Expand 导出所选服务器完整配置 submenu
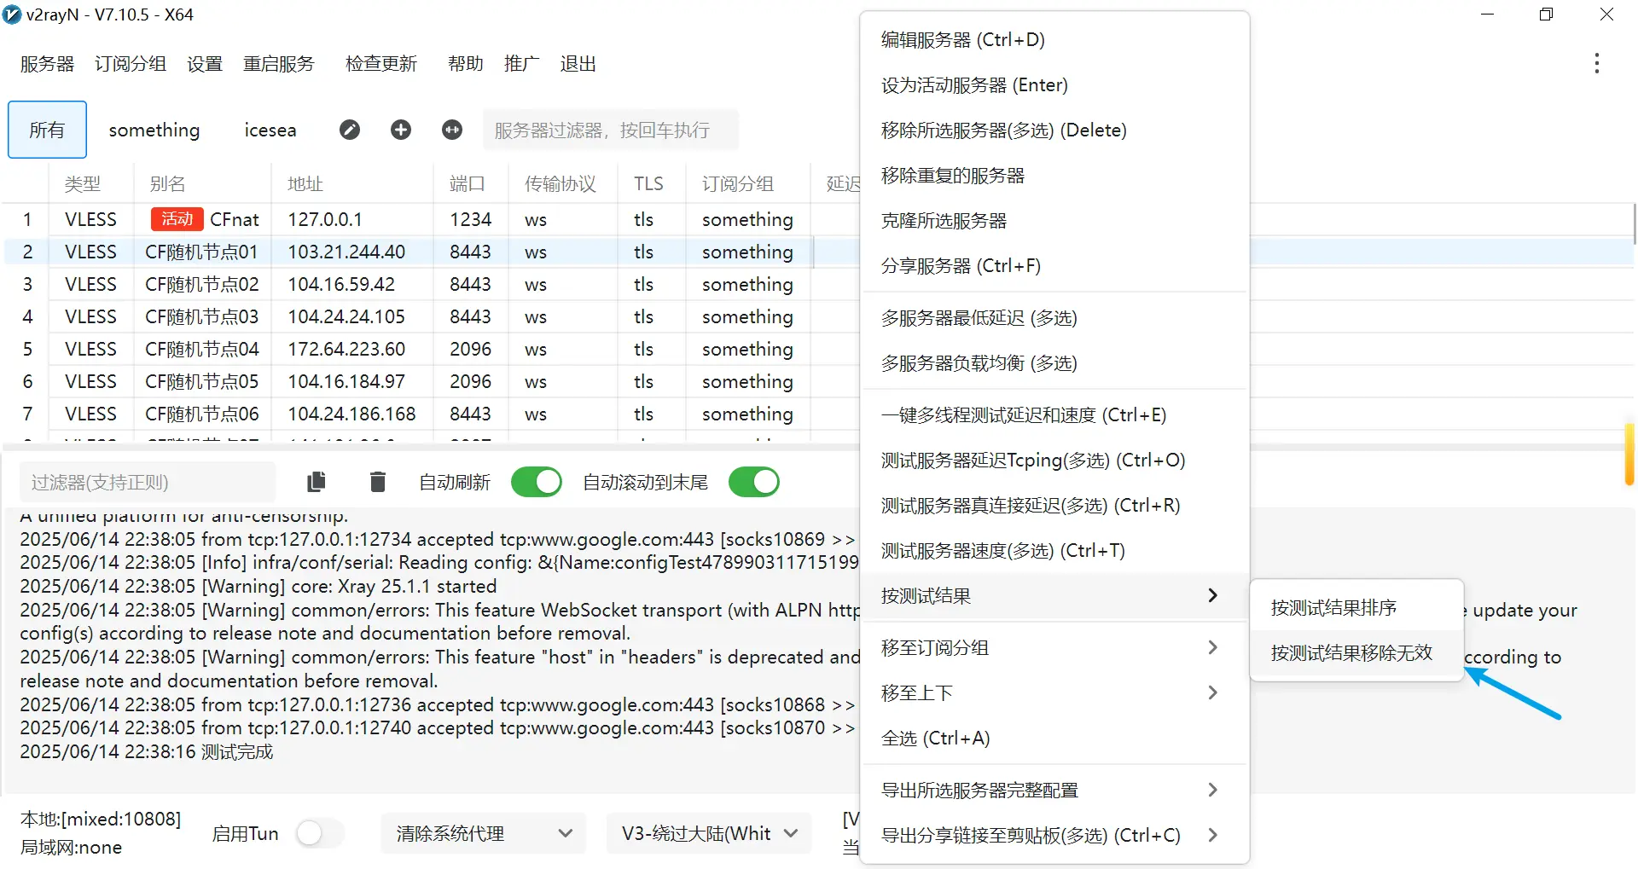Viewport: 1638px width, 869px height. click(1054, 790)
